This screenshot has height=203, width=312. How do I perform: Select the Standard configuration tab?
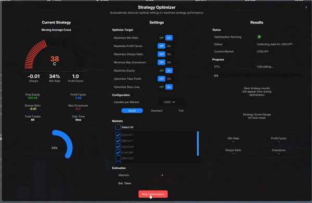(x=157, y=111)
